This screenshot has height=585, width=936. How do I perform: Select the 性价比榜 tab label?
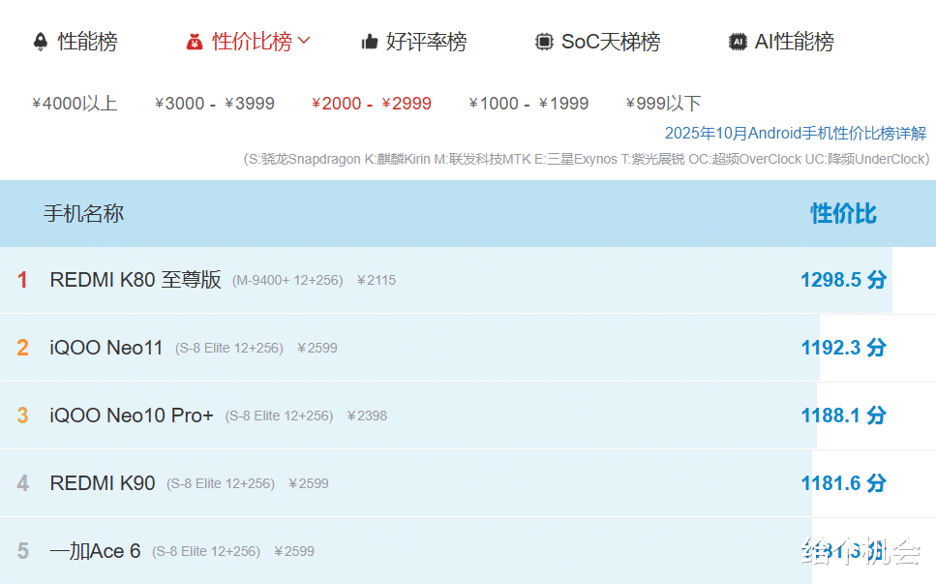coord(252,42)
